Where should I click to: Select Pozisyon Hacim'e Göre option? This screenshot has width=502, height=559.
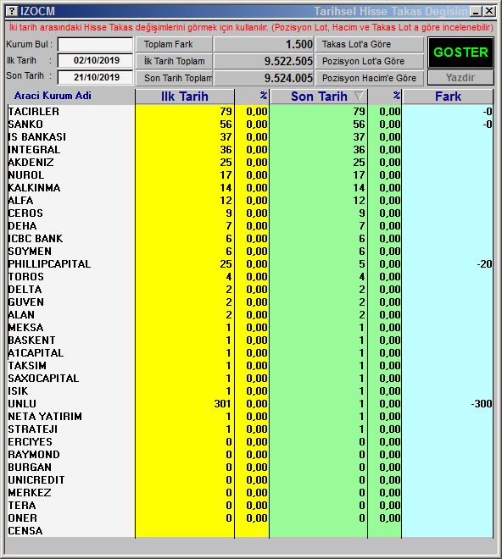370,78
